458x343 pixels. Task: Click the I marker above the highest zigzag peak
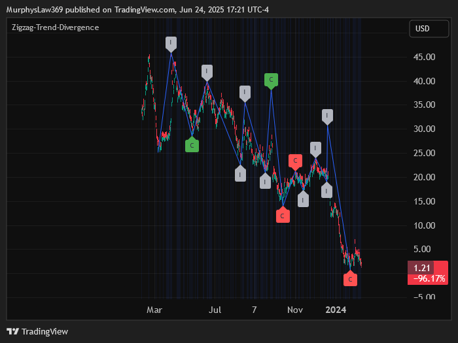coord(171,44)
